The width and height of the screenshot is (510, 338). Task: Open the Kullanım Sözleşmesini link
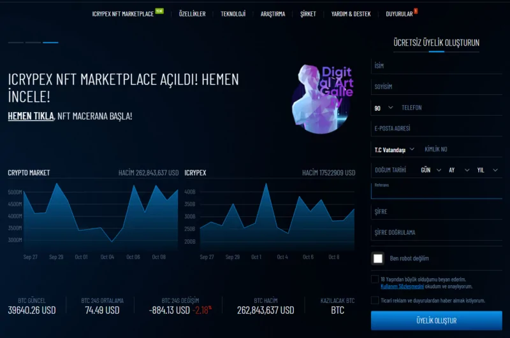click(402, 286)
